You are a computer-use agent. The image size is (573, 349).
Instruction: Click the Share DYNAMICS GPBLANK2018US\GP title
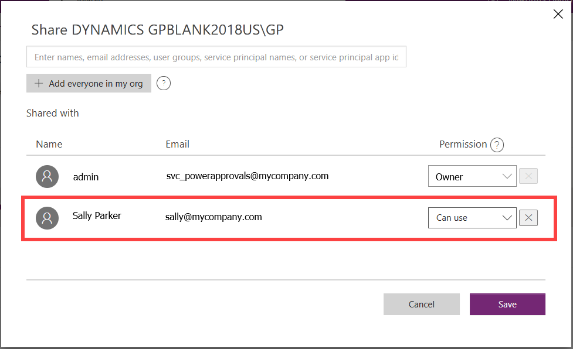158,30
